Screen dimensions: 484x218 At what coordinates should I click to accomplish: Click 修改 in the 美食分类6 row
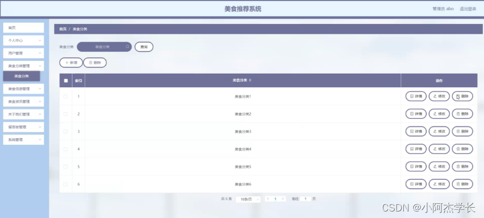point(439,184)
